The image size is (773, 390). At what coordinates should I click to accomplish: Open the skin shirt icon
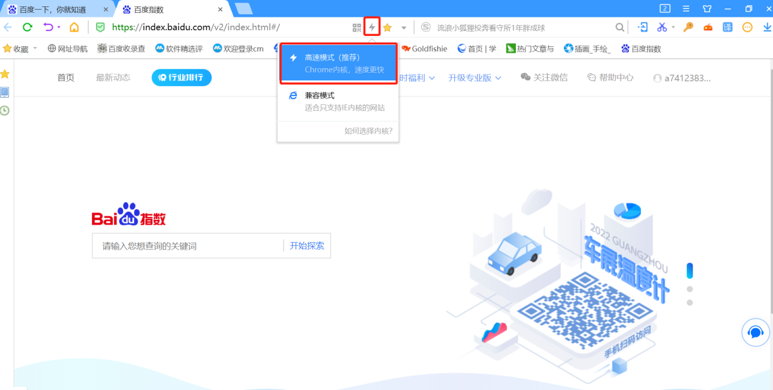pyautogui.click(x=707, y=8)
